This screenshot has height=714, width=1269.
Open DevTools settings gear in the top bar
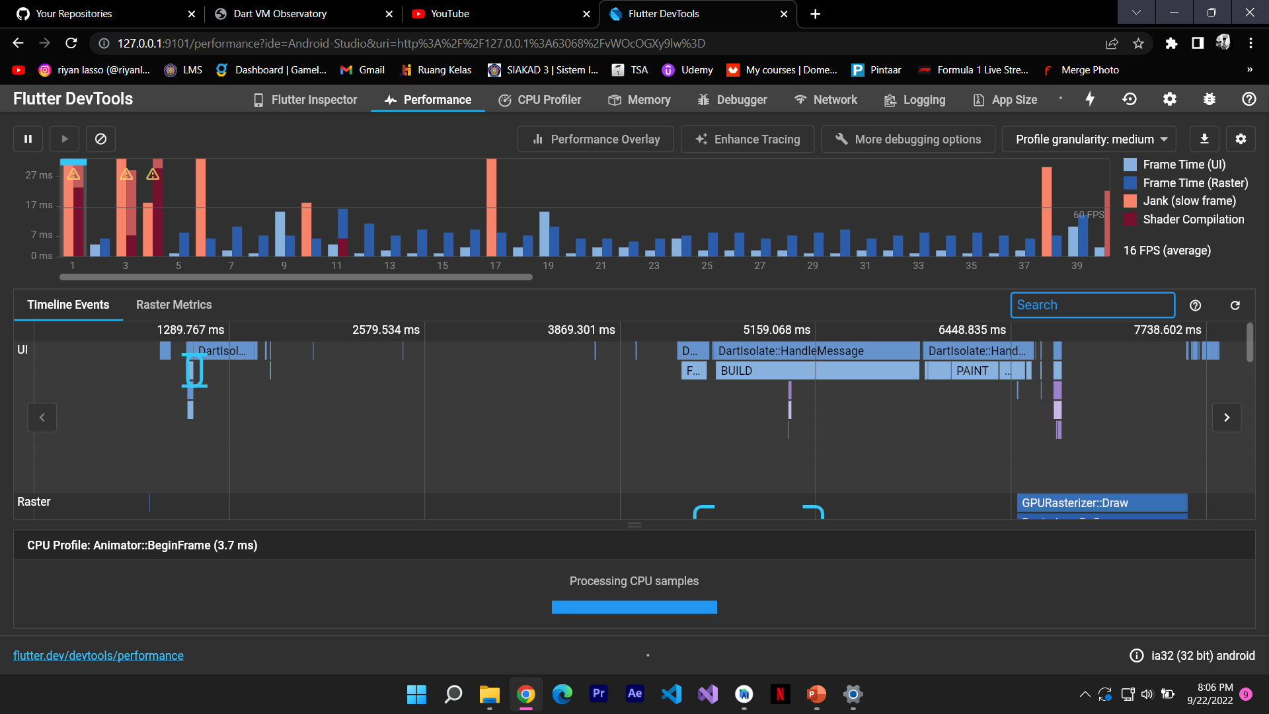point(1169,99)
